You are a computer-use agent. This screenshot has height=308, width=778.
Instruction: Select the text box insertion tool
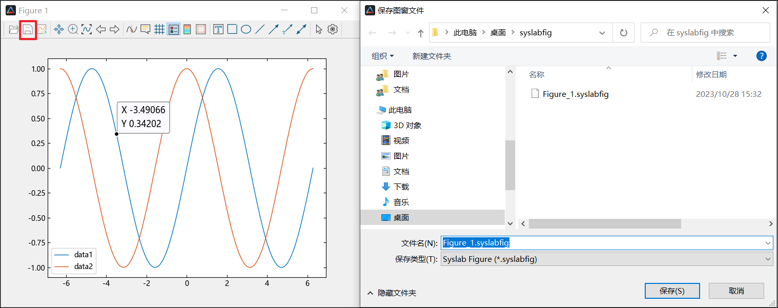tap(218, 30)
